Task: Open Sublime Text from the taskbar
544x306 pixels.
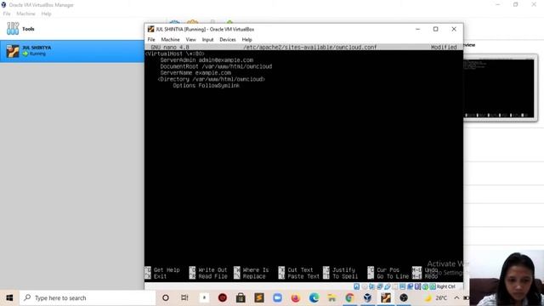Action: tap(258, 297)
